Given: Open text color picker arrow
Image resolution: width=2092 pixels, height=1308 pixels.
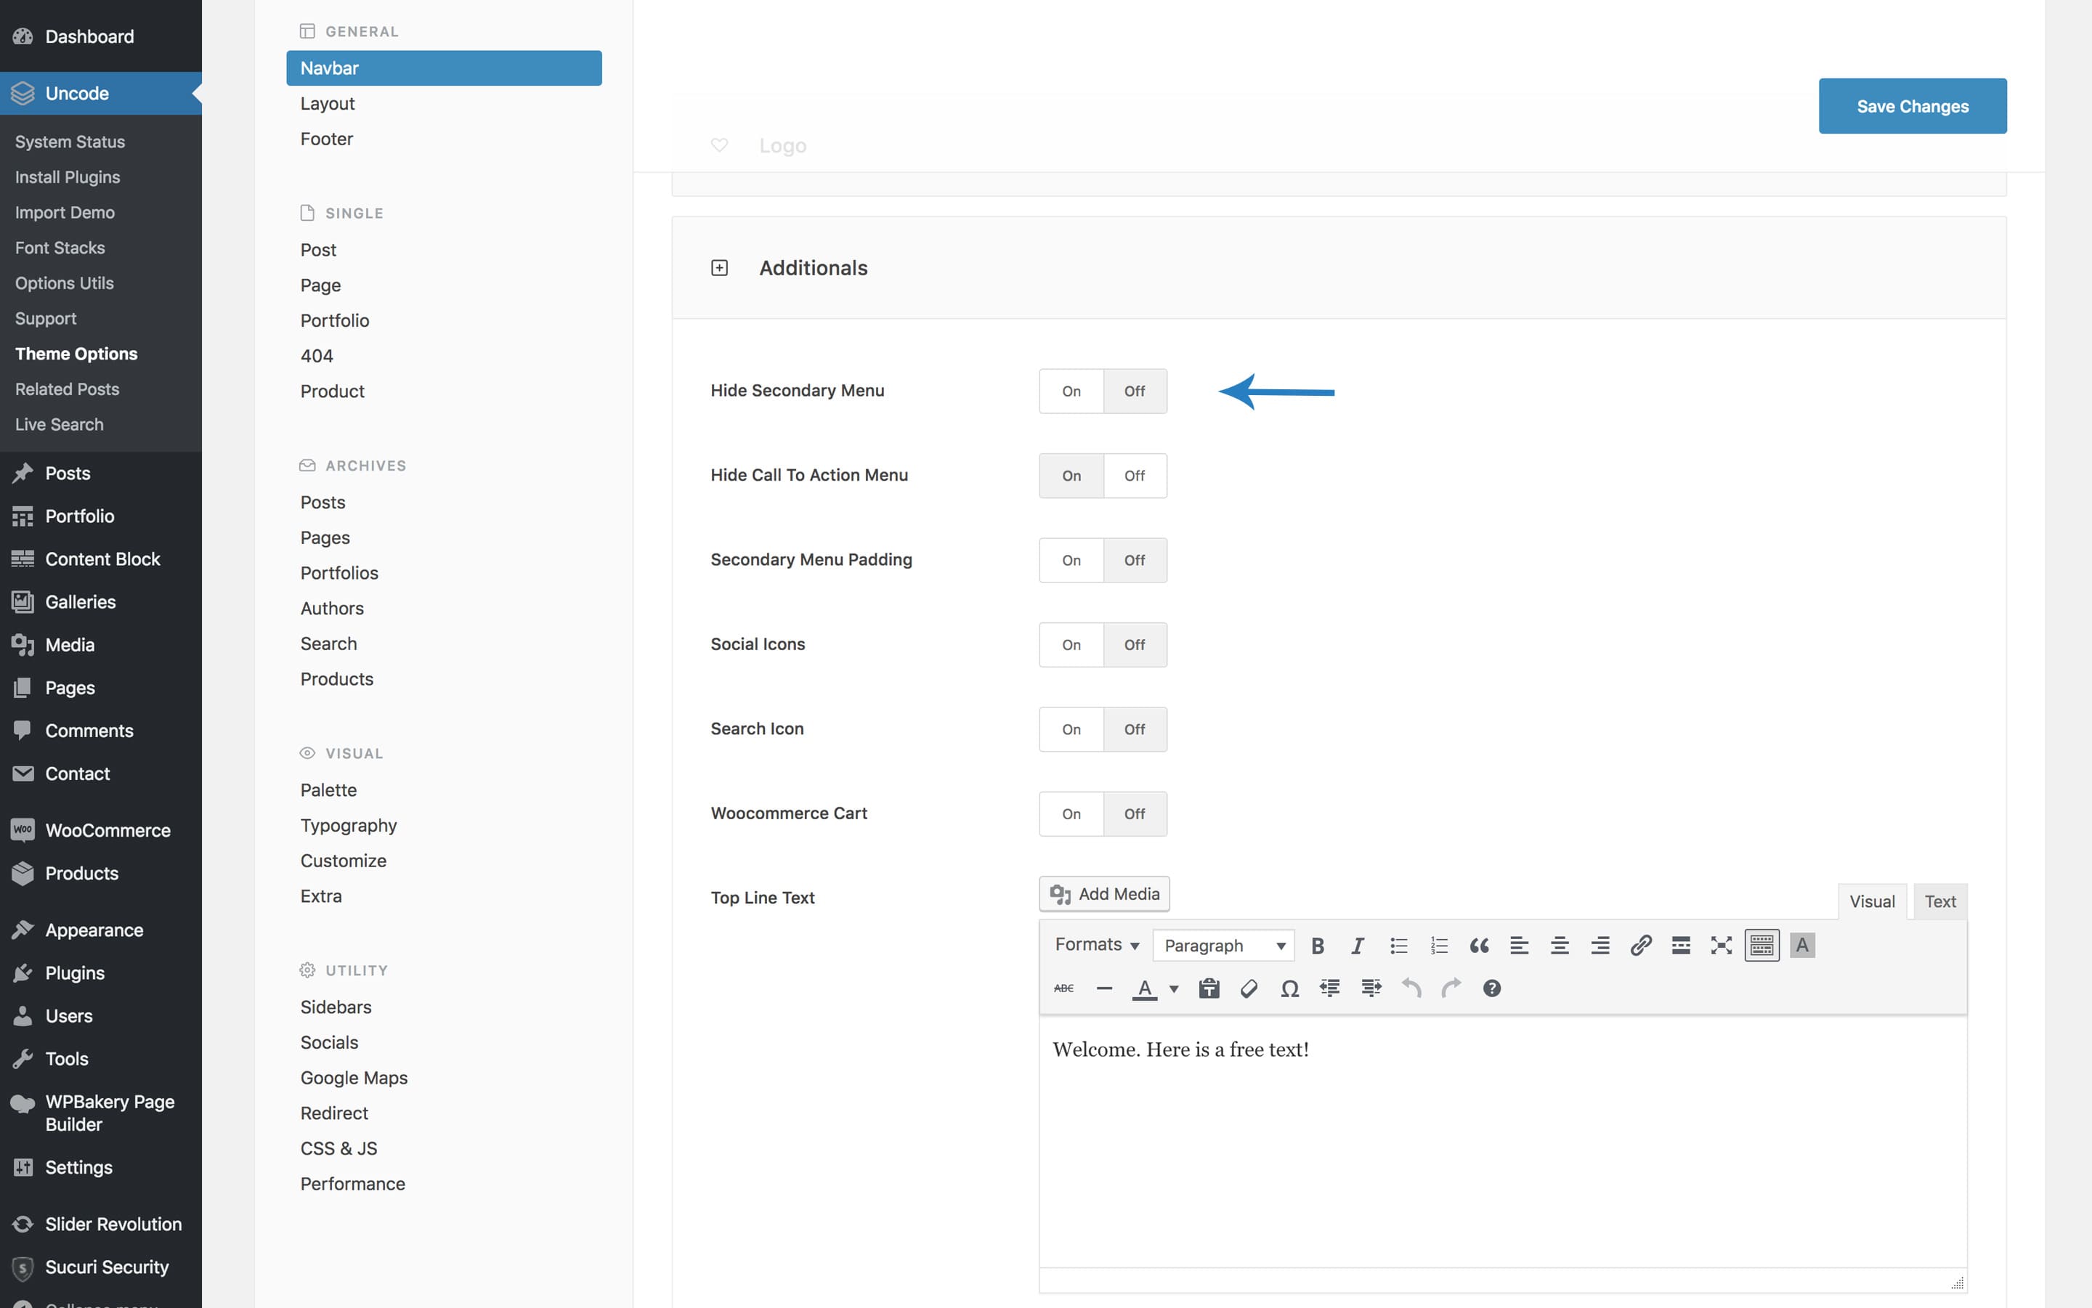Looking at the screenshot, I should [x=1174, y=988].
